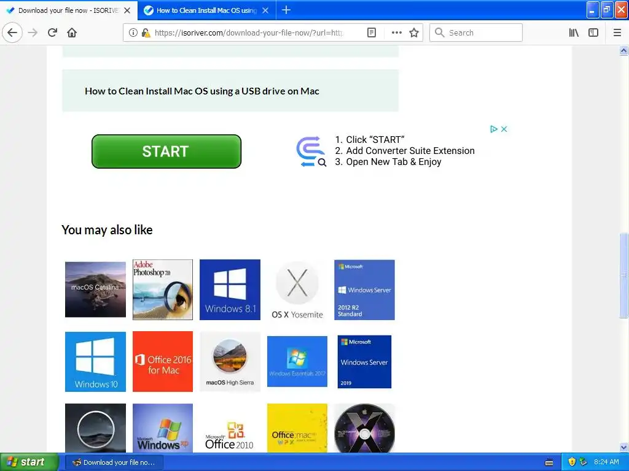Open page actions three-dots menu
629x471 pixels.
tap(396, 33)
